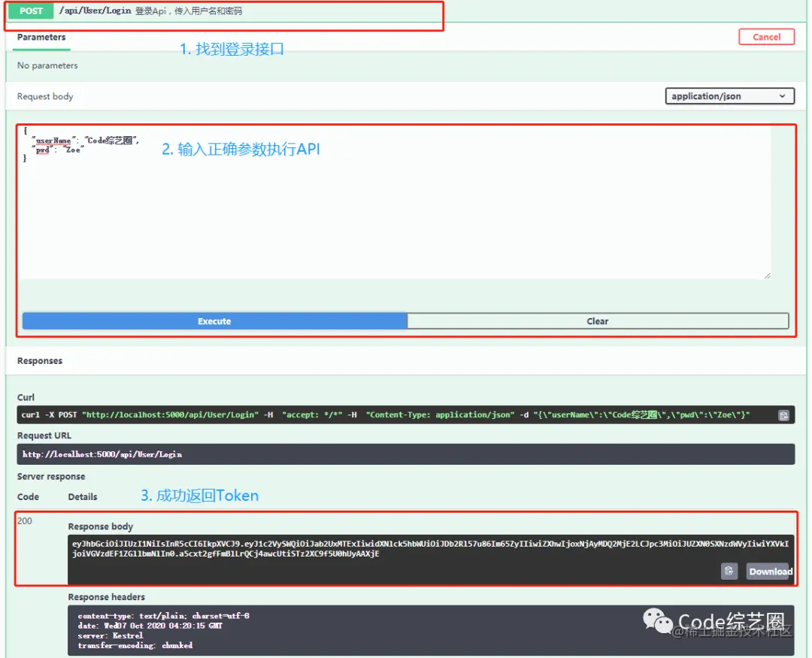Viewport: 812px width, 658px height.
Task: Copy response body using clipboard icon
Action: [729, 571]
